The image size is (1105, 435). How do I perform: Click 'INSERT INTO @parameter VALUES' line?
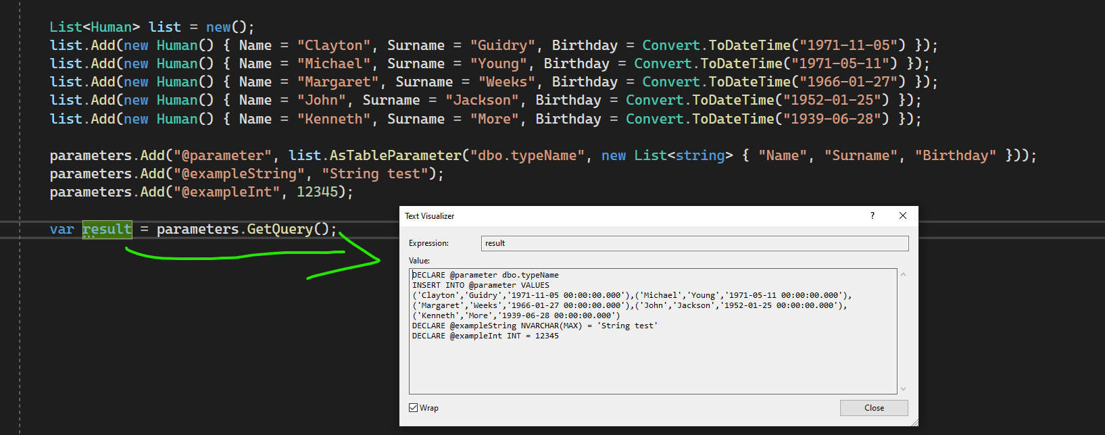[x=481, y=285]
